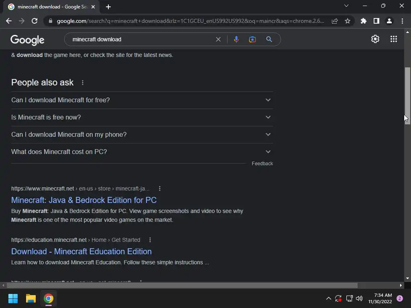
Task: Open more options for education.minecraft.net result
Action: (150, 240)
